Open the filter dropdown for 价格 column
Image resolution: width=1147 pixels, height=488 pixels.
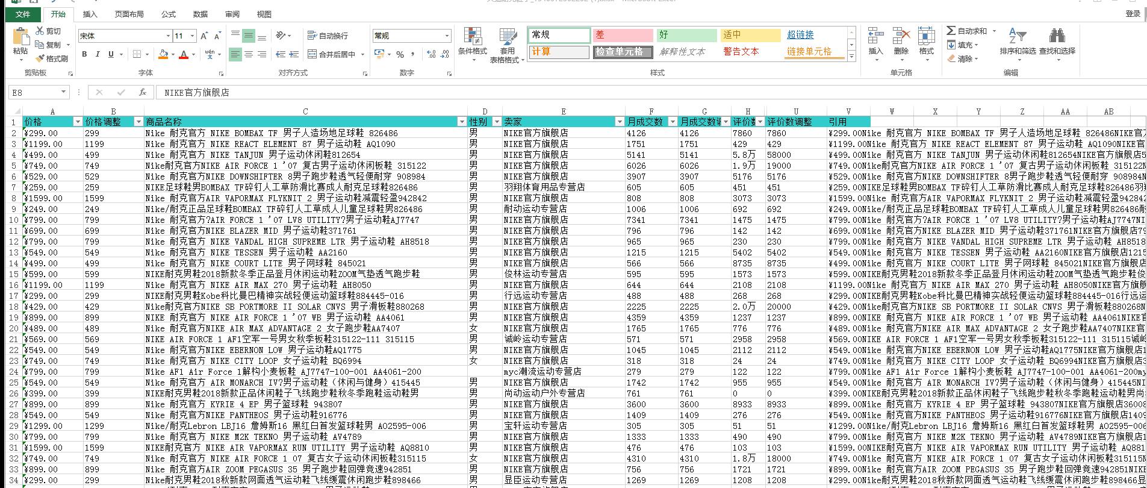77,122
